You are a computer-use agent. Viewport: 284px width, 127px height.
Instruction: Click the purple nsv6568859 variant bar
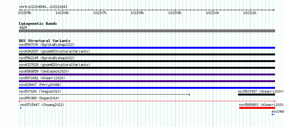coord(147,74)
